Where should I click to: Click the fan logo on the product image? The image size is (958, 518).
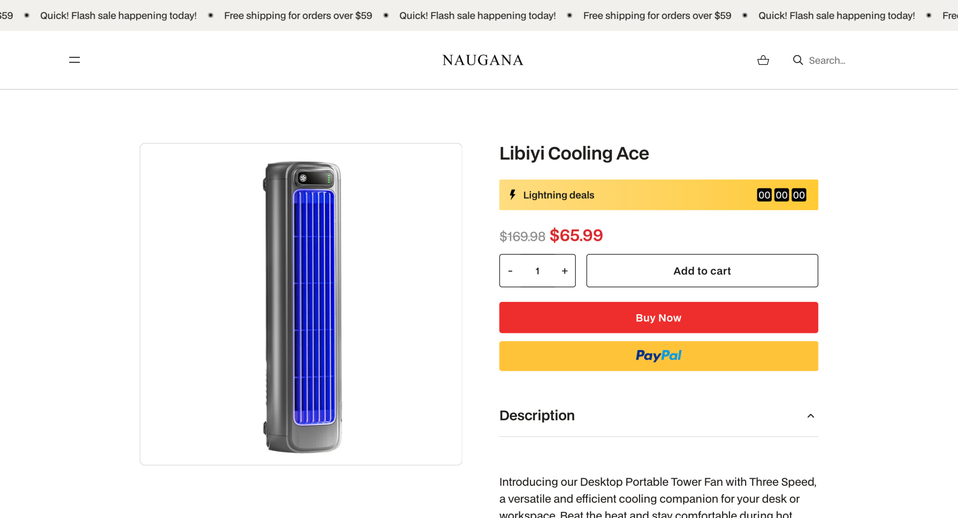(x=302, y=178)
